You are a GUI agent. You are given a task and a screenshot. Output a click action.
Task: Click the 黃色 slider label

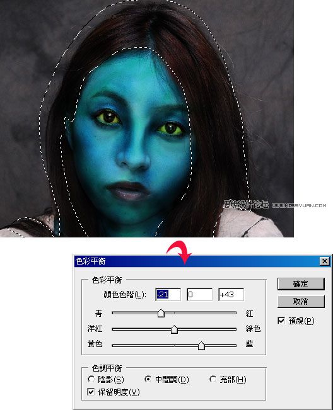pos(95,344)
